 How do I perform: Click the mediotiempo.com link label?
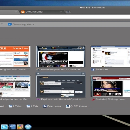point(62,70)
